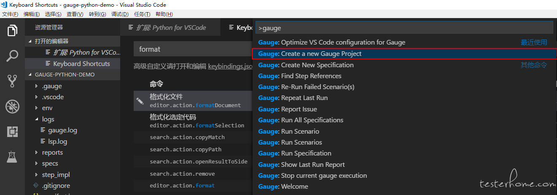
Task: Select Gauge: Report Issue
Action: click(404, 109)
